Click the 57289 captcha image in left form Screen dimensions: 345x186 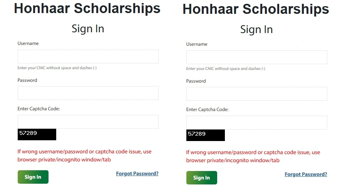tap(37, 134)
